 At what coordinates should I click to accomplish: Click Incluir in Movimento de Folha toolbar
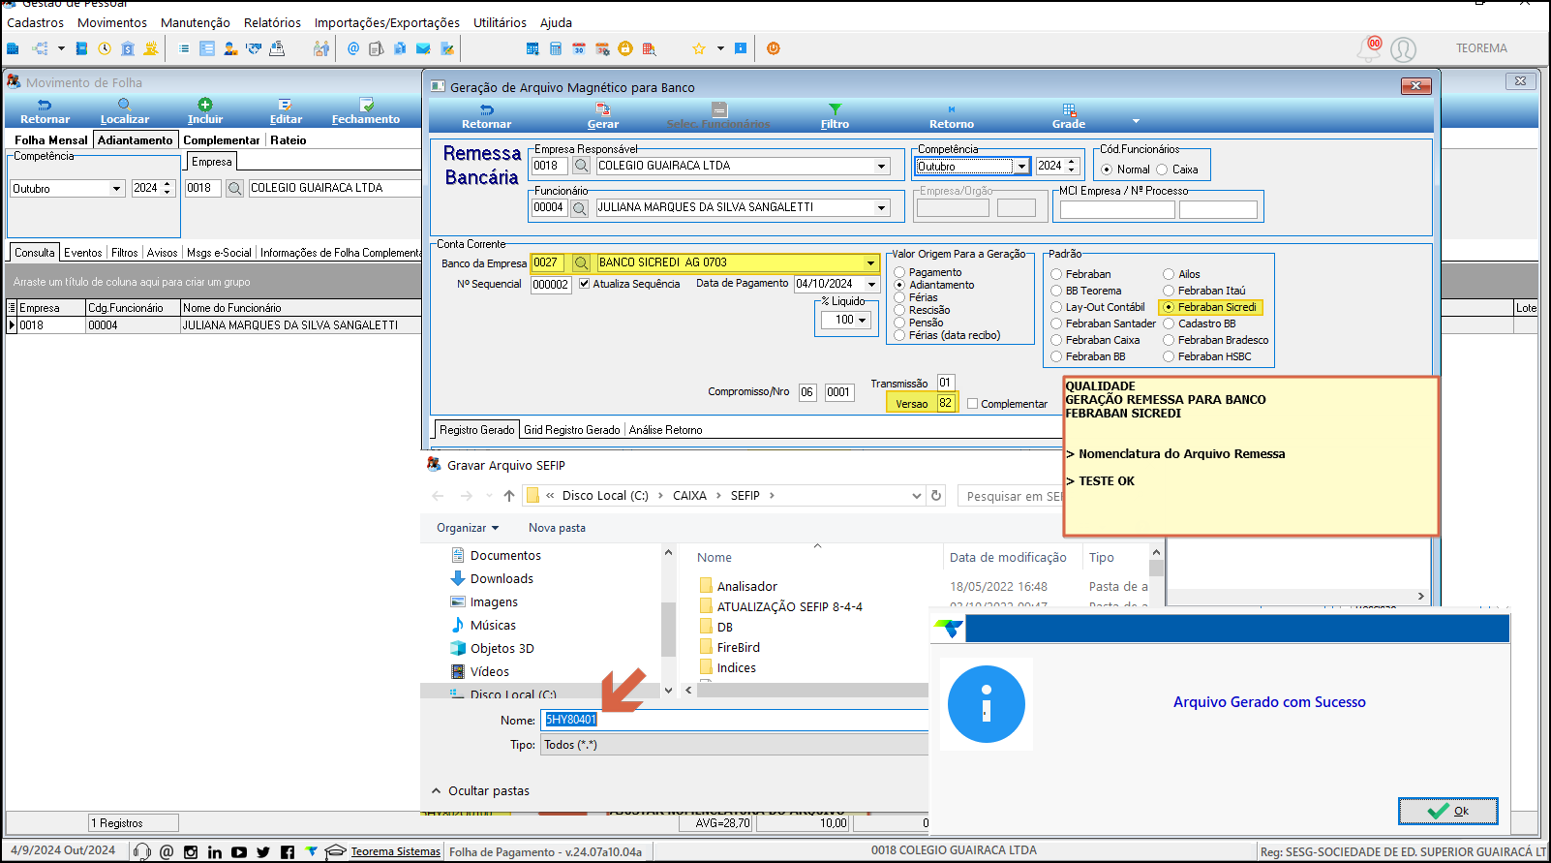click(205, 112)
